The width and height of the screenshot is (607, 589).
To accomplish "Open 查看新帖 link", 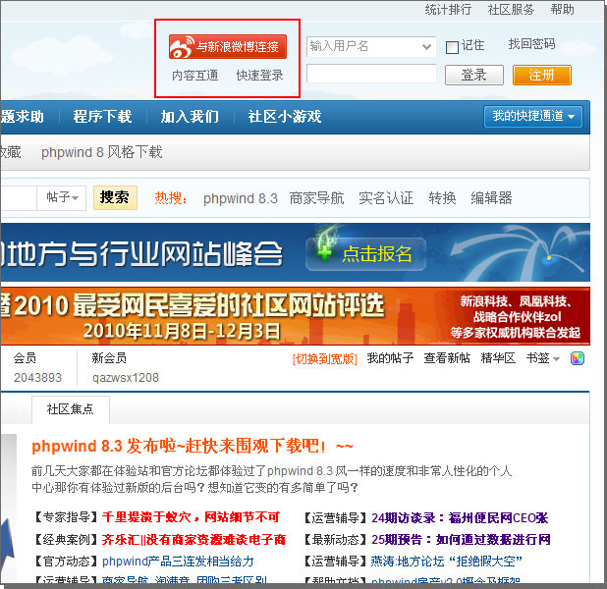I will [x=447, y=358].
